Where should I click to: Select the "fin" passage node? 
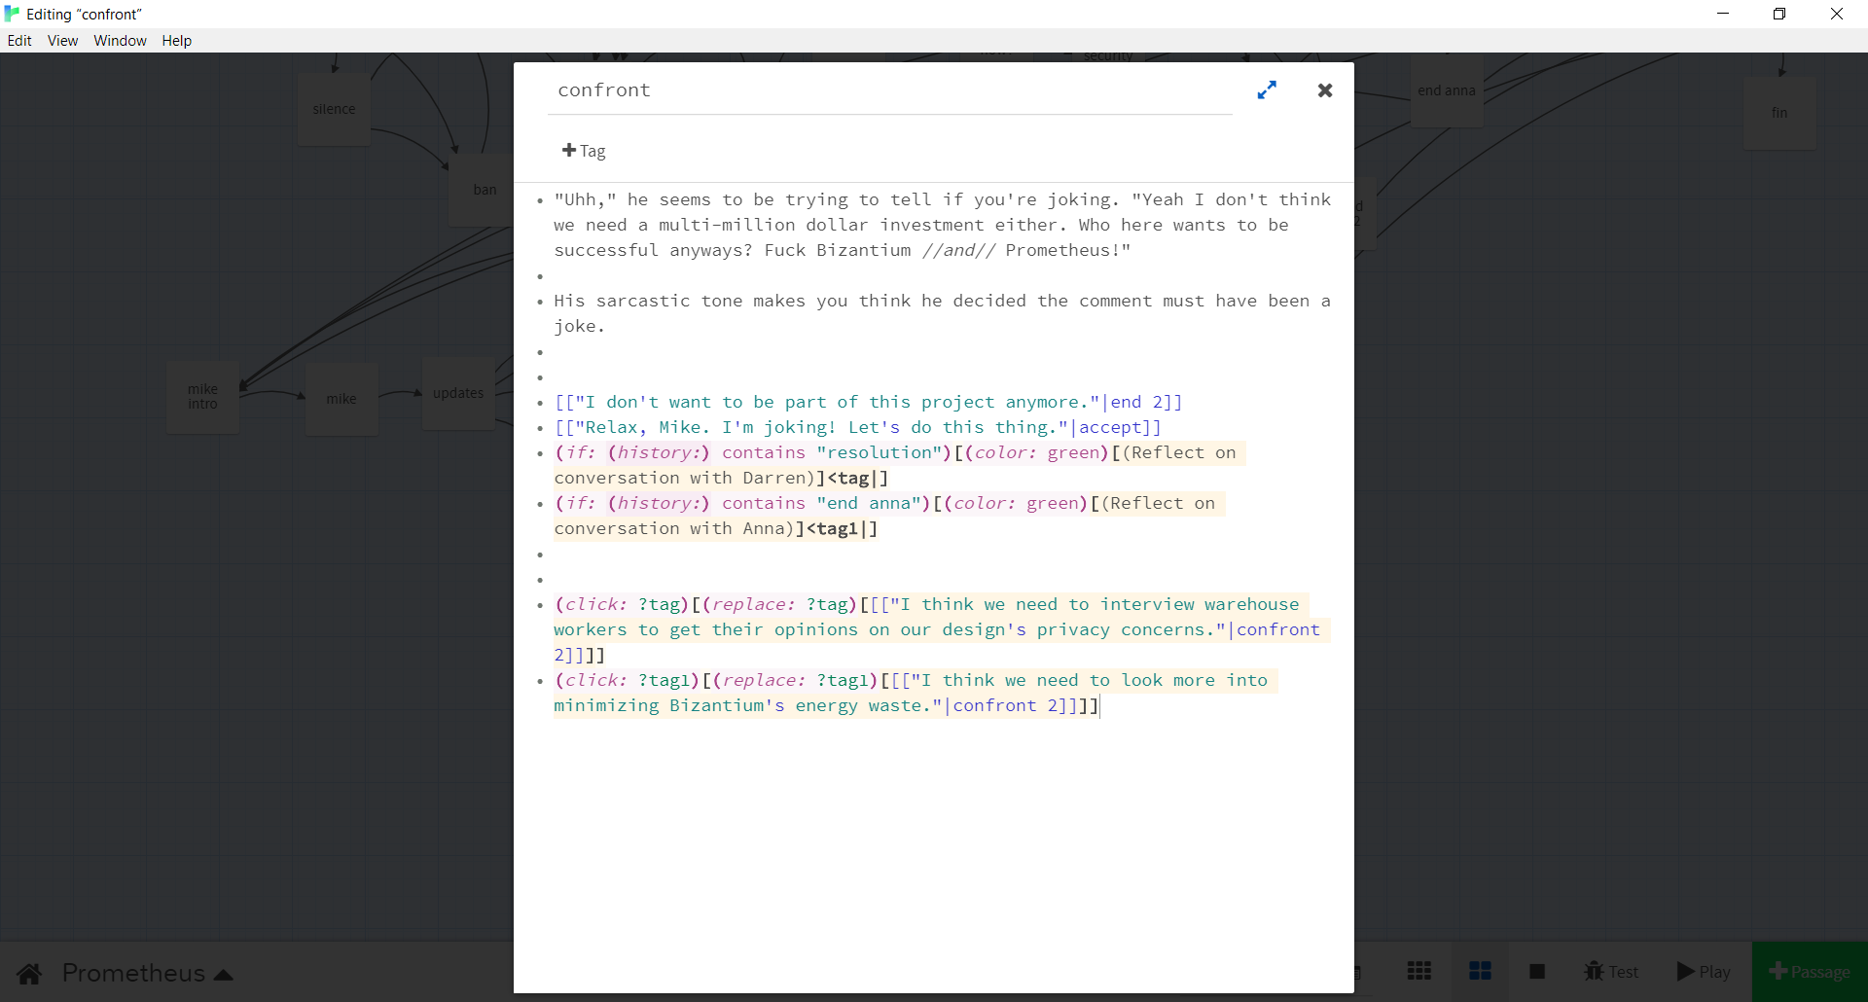(1778, 113)
